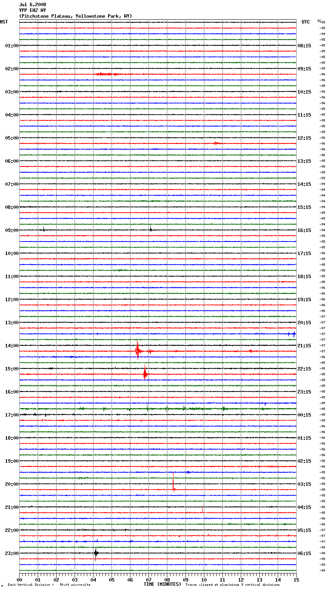Click the '16:15' UTC time label
This screenshot has width=327, height=590.
[304, 230]
